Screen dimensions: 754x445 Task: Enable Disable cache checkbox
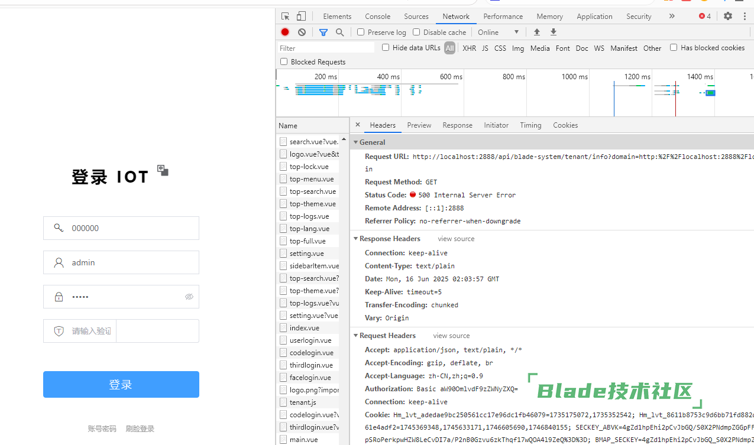(x=416, y=32)
